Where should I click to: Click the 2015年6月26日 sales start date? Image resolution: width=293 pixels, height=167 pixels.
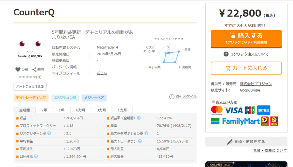point(109,54)
